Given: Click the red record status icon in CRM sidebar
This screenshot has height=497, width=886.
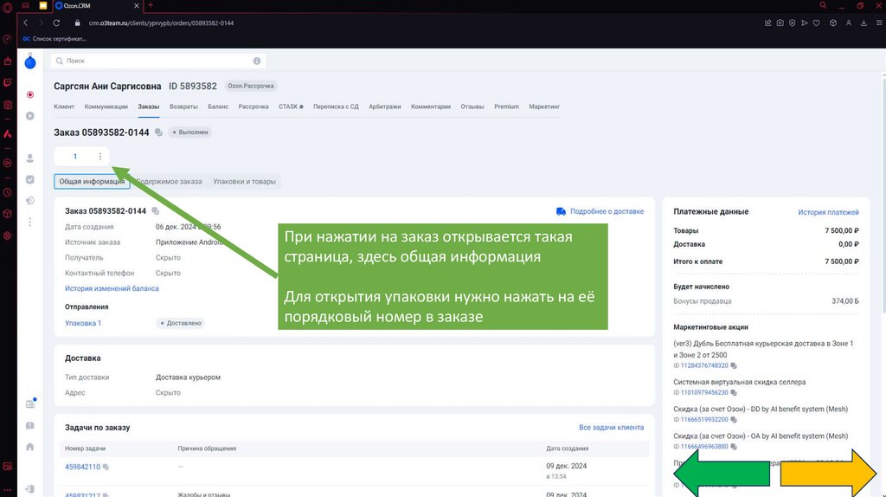Looking at the screenshot, I should 30,94.
